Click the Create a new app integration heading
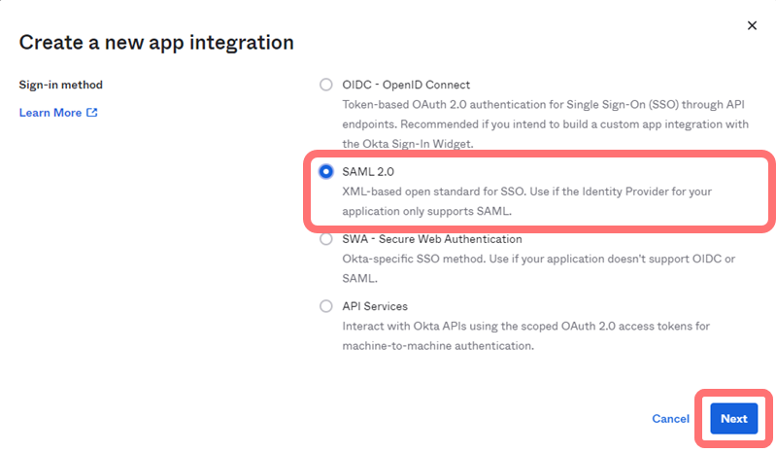Screen dimensions: 776x453 point(156,43)
